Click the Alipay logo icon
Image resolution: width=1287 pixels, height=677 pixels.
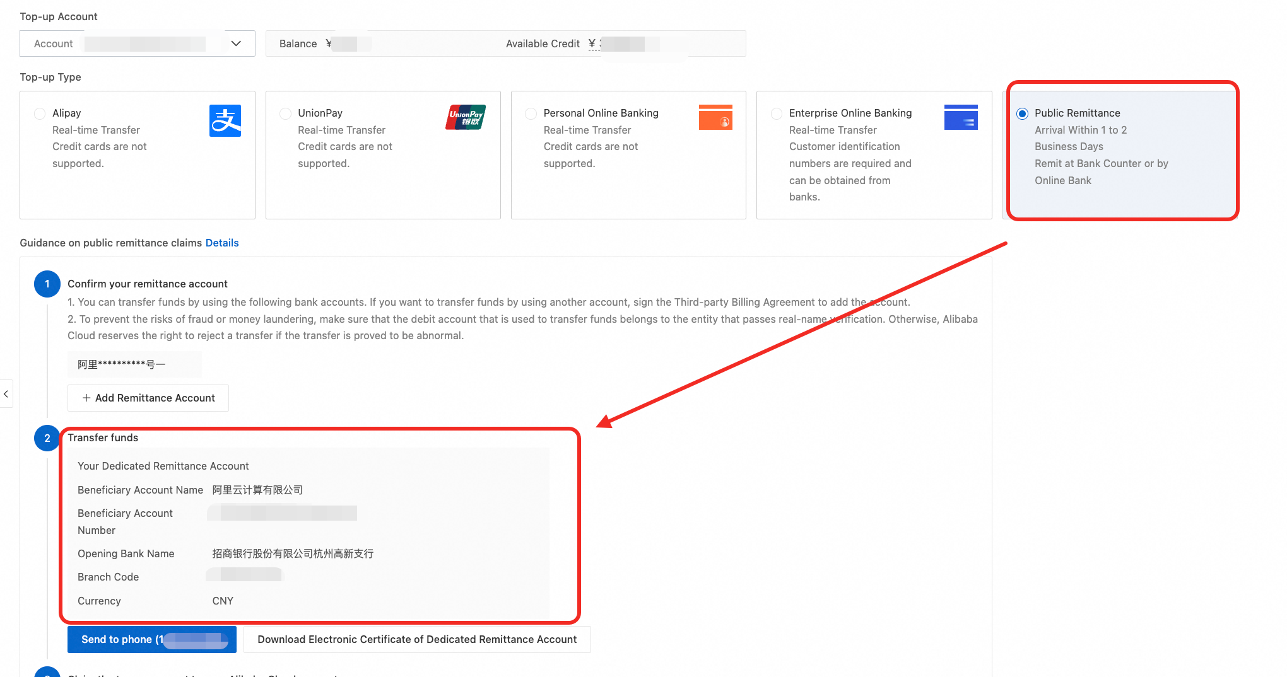tap(225, 120)
